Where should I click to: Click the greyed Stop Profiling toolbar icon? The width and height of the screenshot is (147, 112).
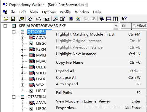(93, 19)
